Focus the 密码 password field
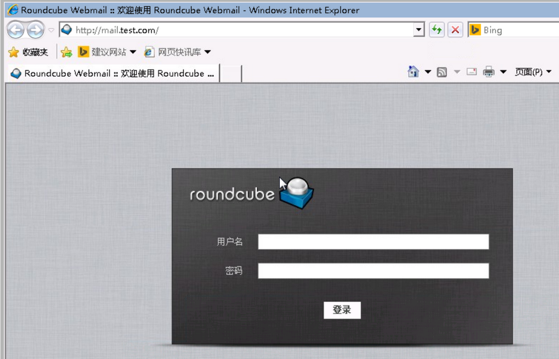The height and width of the screenshot is (359, 559). click(373, 271)
